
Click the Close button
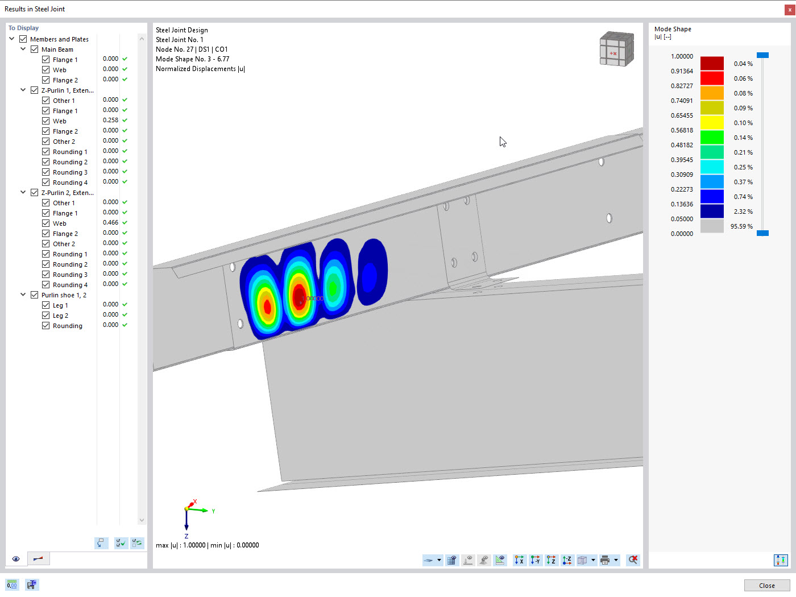tap(767, 586)
